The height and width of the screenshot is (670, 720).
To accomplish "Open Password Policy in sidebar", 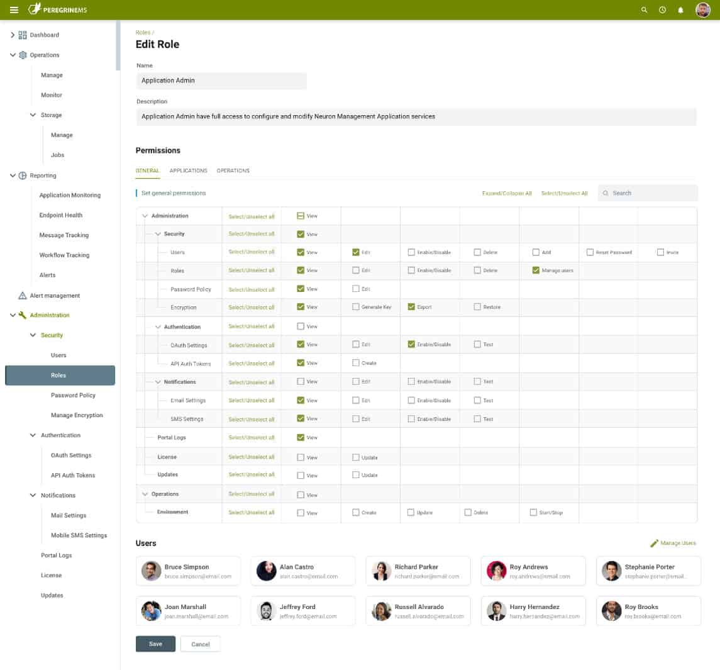I will tap(73, 395).
